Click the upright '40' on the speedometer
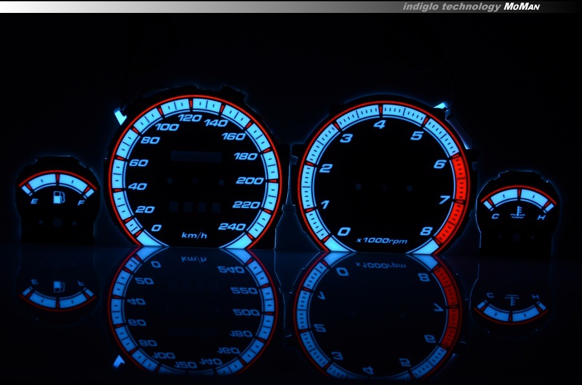The width and height of the screenshot is (582, 385). pos(138,186)
